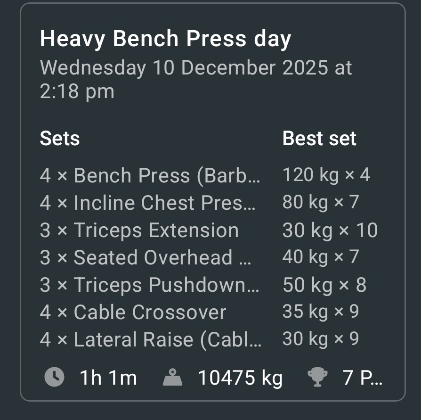Click the clock duration icon
The image size is (421, 420).
[54, 377]
